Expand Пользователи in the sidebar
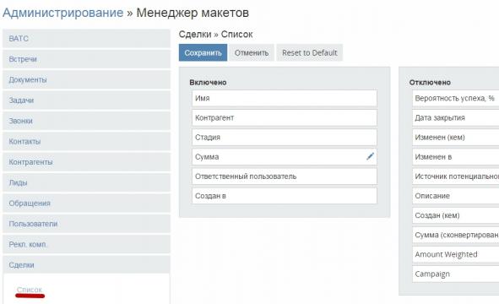Screen dimensions: 499x304 click(87, 224)
